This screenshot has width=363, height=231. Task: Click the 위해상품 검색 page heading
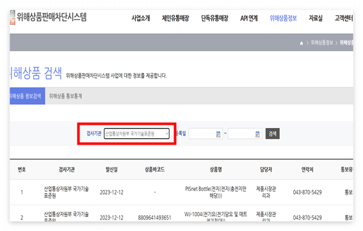coord(36,73)
